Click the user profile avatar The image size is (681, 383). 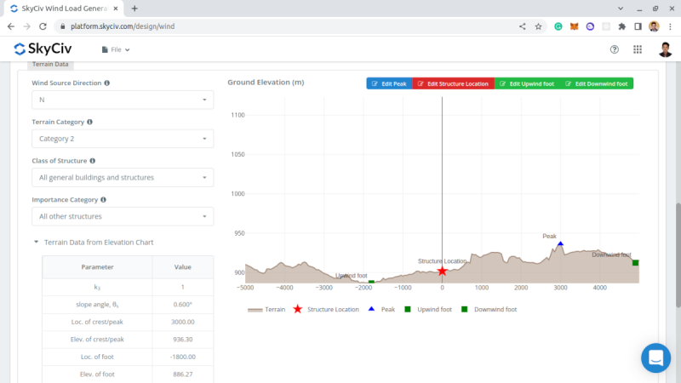(x=665, y=49)
